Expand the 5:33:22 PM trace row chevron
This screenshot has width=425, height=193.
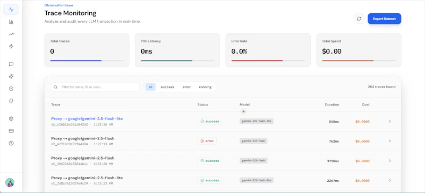point(390,180)
